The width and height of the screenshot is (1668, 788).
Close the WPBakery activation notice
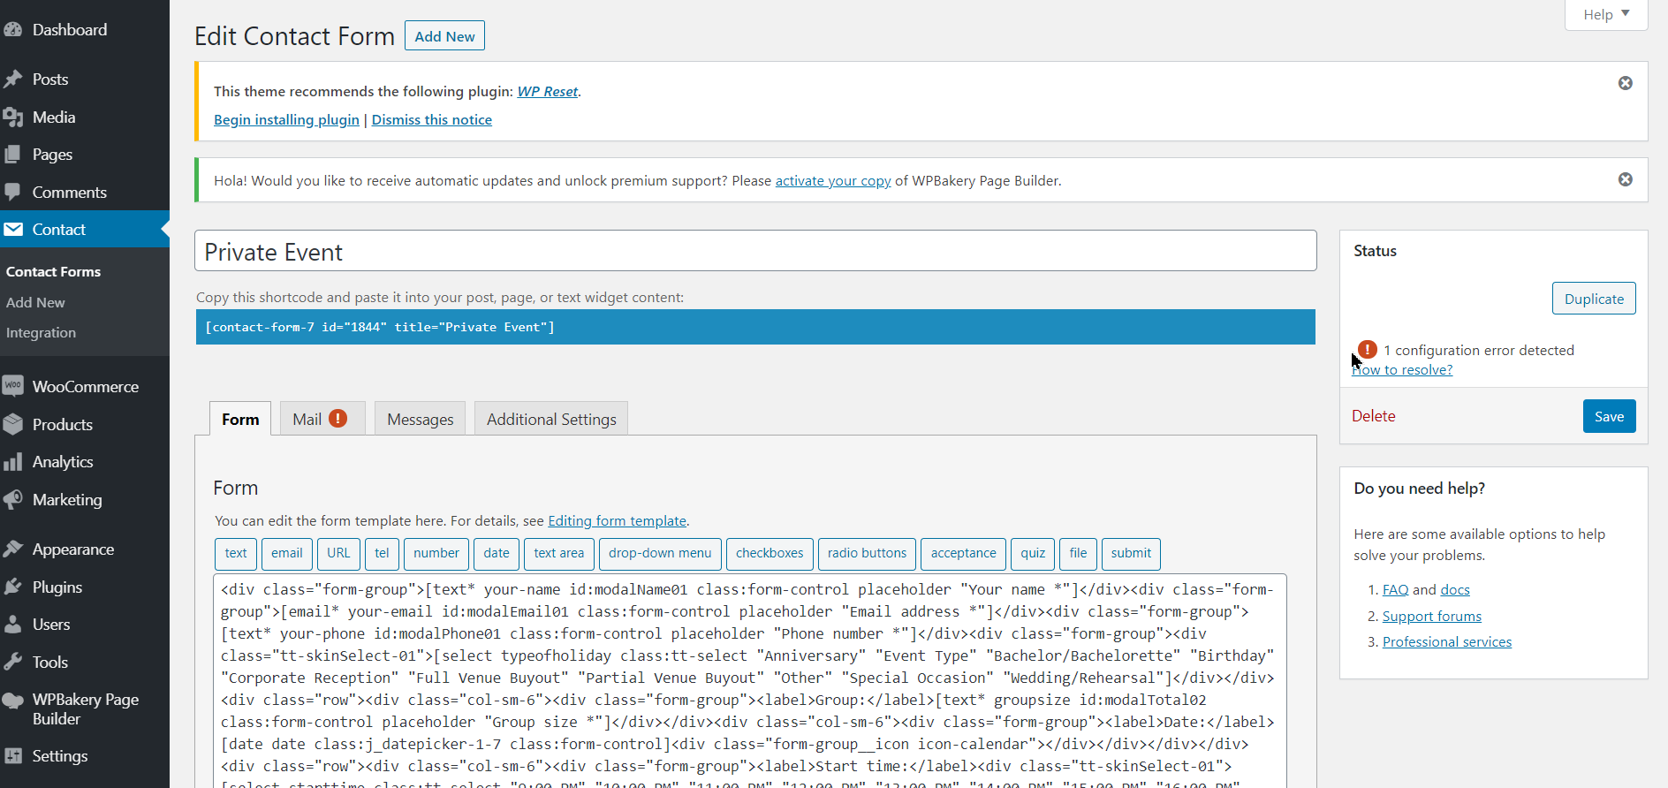point(1625,179)
